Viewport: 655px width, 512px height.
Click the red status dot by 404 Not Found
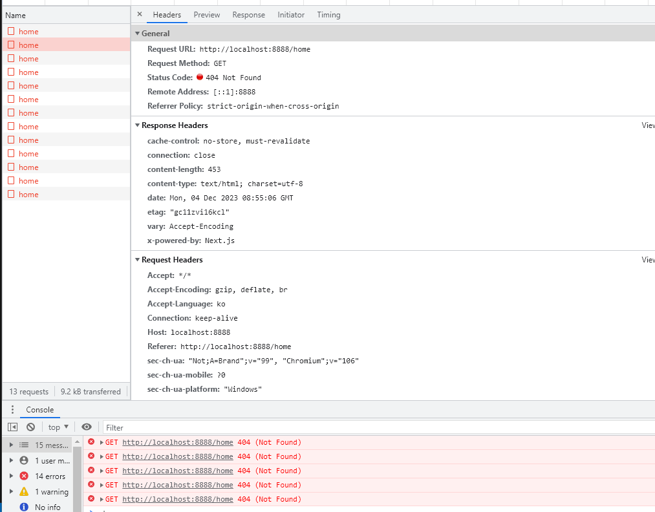(200, 77)
